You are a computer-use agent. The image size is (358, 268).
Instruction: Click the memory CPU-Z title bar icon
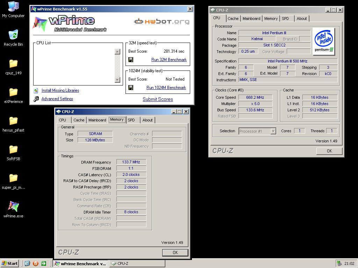pyautogui.click(x=59, y=112)
